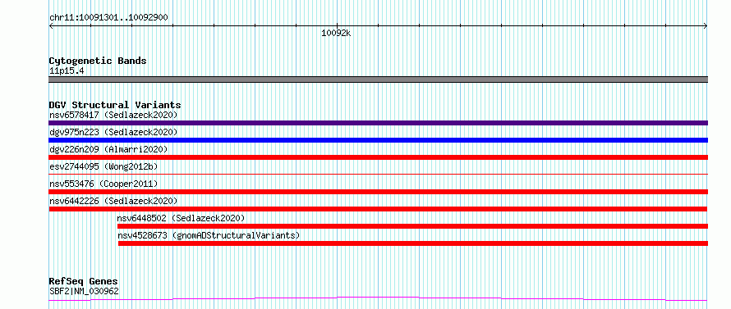
Task: Open the DGV Structural Variants track heading
Action: point(115,105)
